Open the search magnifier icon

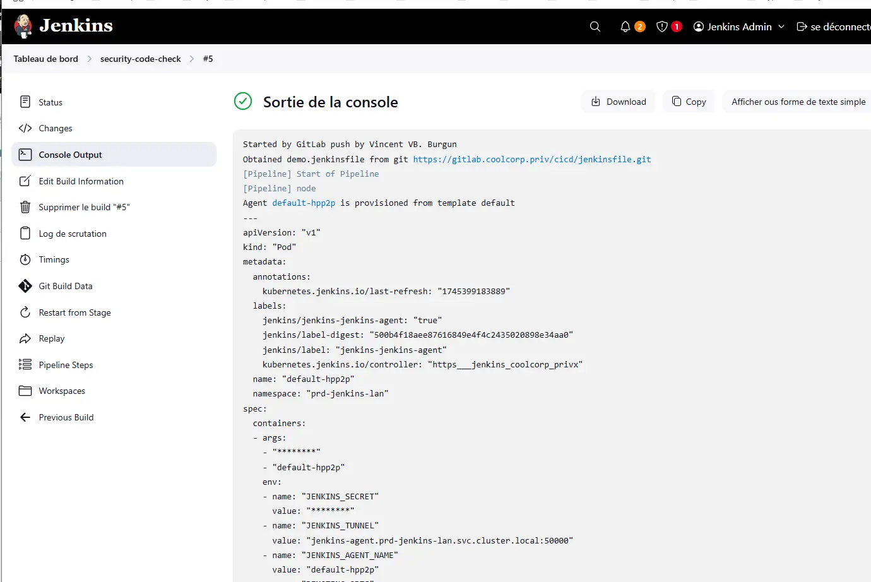595,27
